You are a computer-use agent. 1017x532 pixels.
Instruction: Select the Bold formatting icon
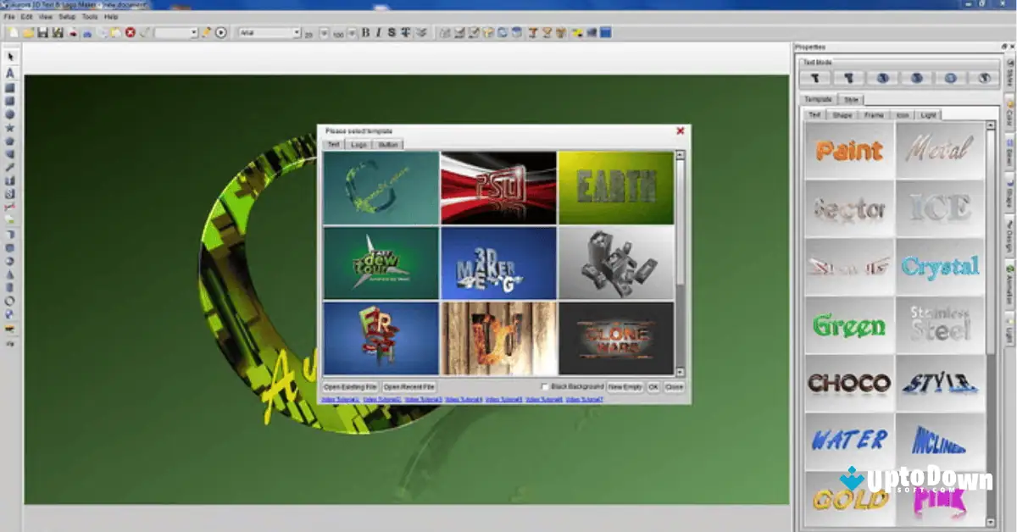364,32
